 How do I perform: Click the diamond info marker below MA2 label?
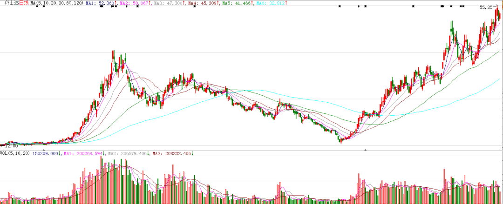tap(127, 7)
